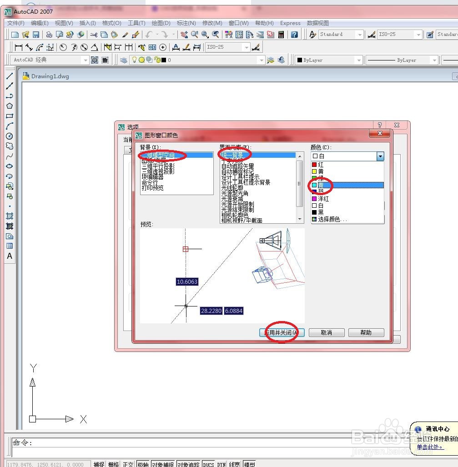Image resolution: width=458 pixels, height=467 pixels.
Task: Select the Linear dimension tool
Action: pyautogui.click(x=19, y=47)
